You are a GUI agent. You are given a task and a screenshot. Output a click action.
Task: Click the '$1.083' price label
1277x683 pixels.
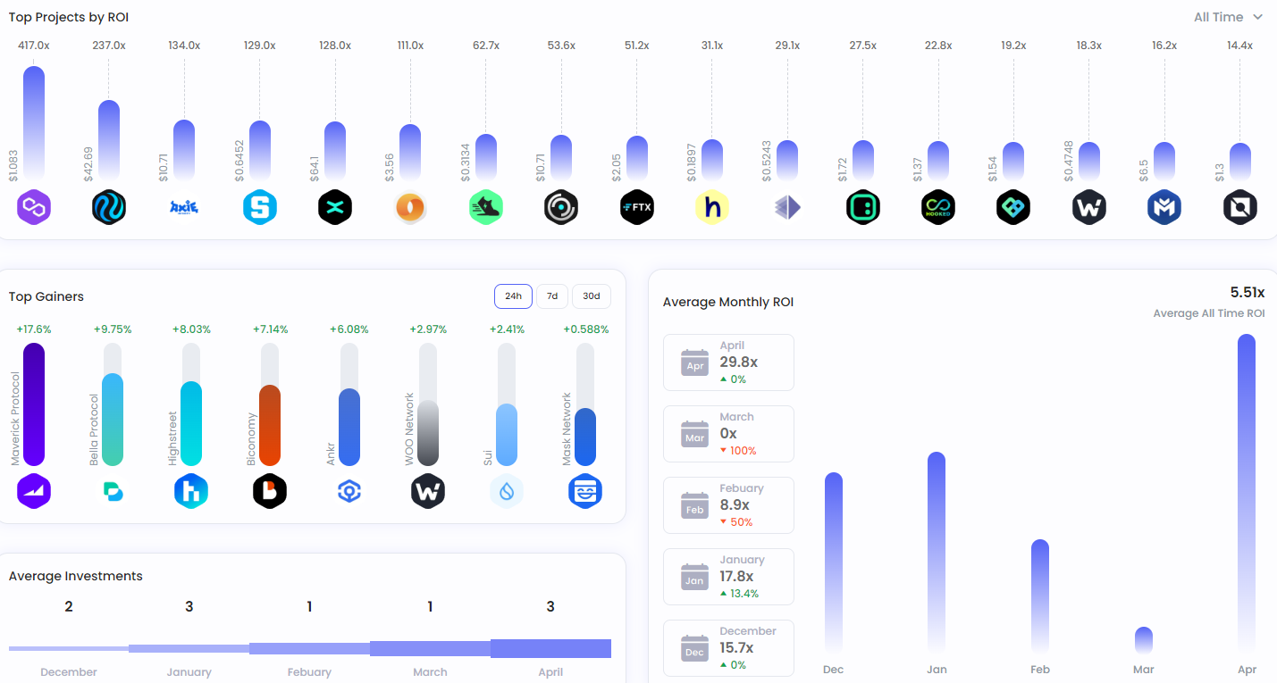point(13,166)
